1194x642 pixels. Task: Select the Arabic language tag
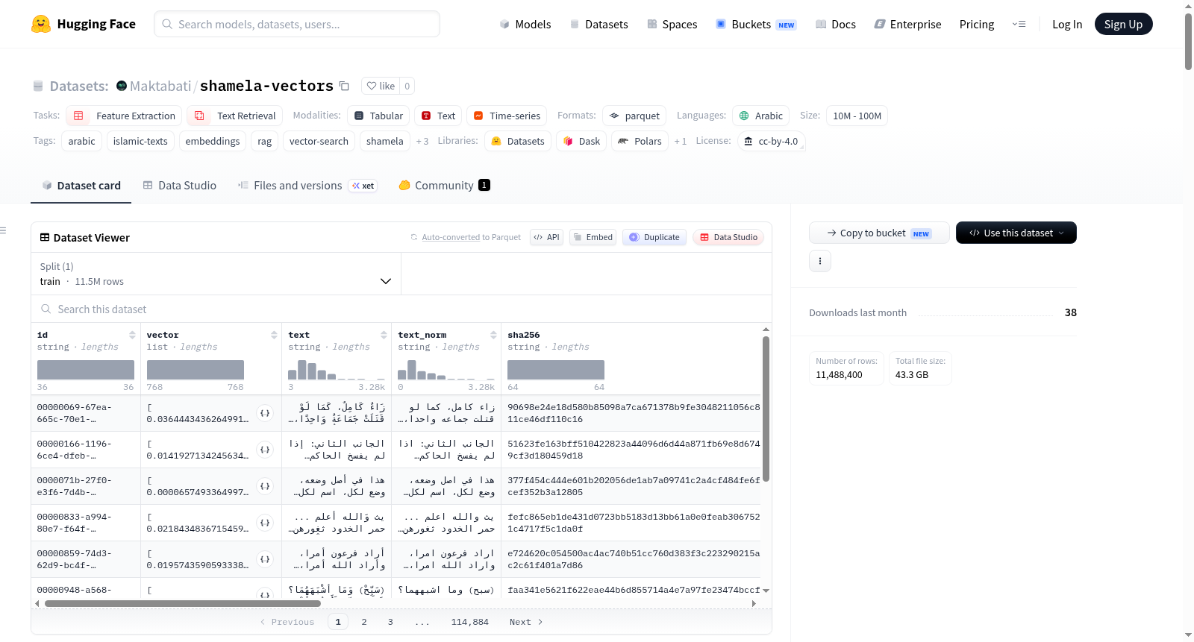(761, 116)
